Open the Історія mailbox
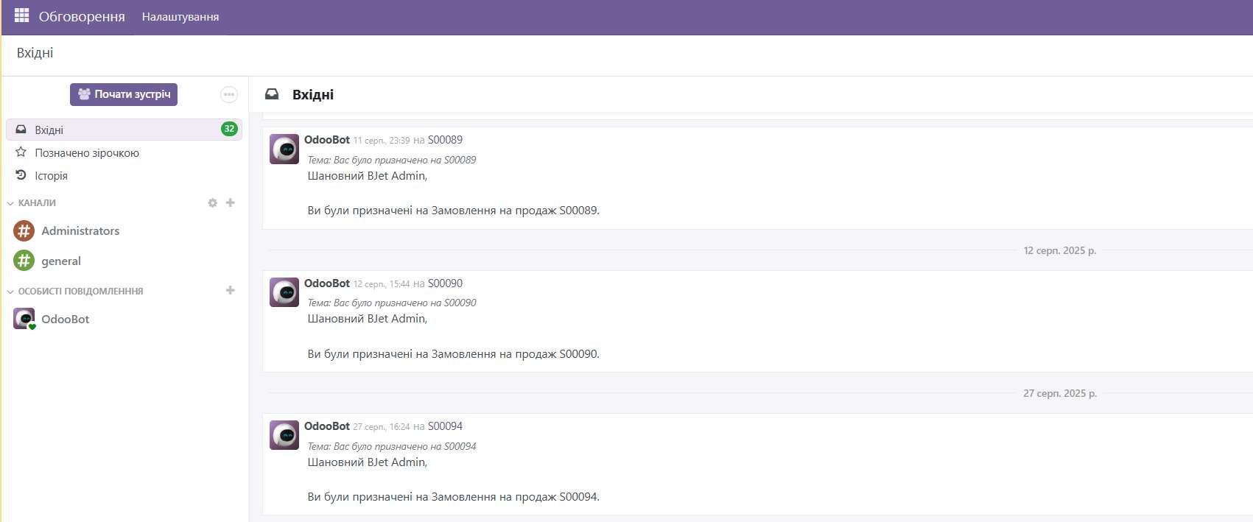The width and height of the screenshot is (1253, 522). (51, 176)
